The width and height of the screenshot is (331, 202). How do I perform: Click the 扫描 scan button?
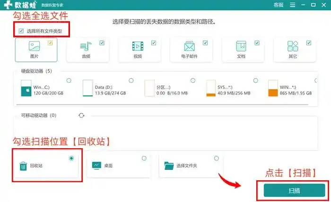click(x=294, y=190)
